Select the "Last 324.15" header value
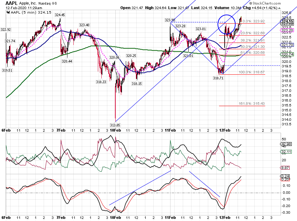The height and width of the screenshot is (221, 297). pyautogui.click(x=202, y=8)
